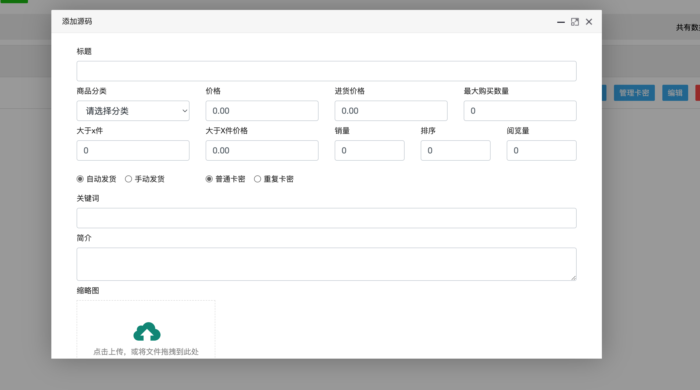Click the 点击上传 upload text area

[x=146, y=352]
